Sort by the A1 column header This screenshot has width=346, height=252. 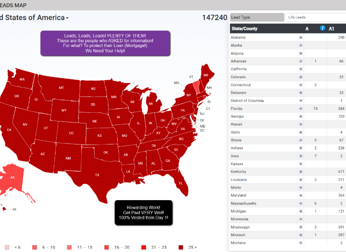point(332,28)
